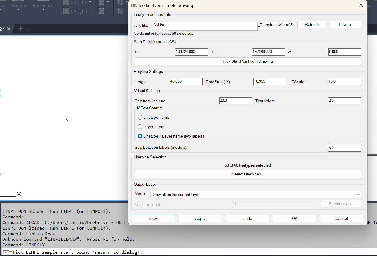Click the Row Step (-Y) field
The width and height of the screenshot is (377, 256).
pos(270,81)
